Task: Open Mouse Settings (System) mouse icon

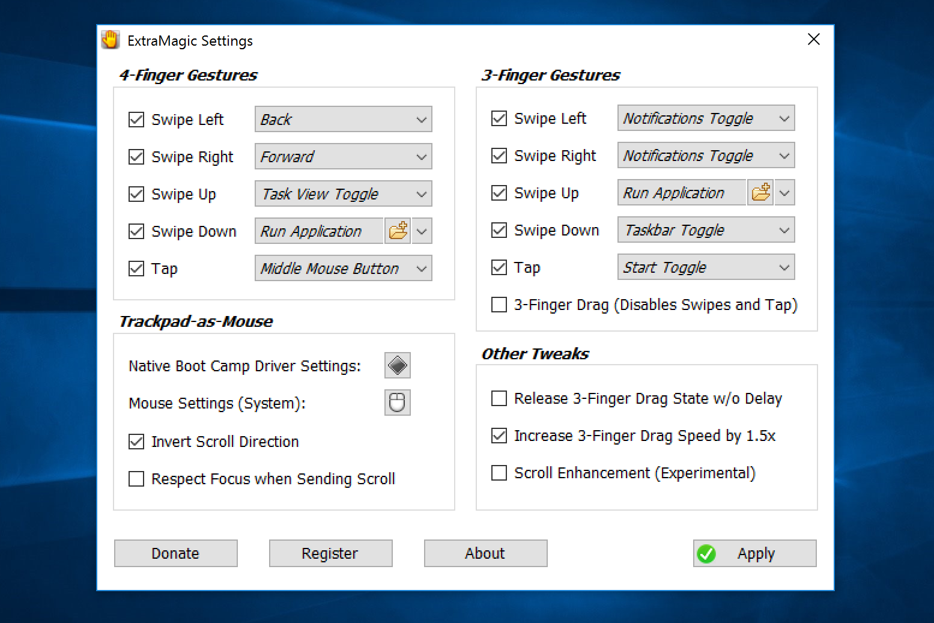Action: pyautogui.click(x=398, y=403)
